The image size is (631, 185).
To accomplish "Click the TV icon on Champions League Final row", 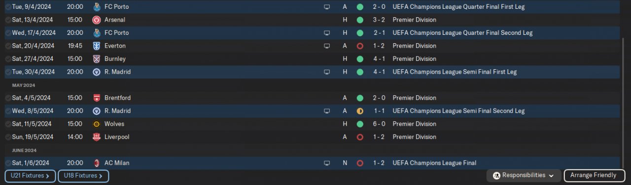I will [326, 163].
